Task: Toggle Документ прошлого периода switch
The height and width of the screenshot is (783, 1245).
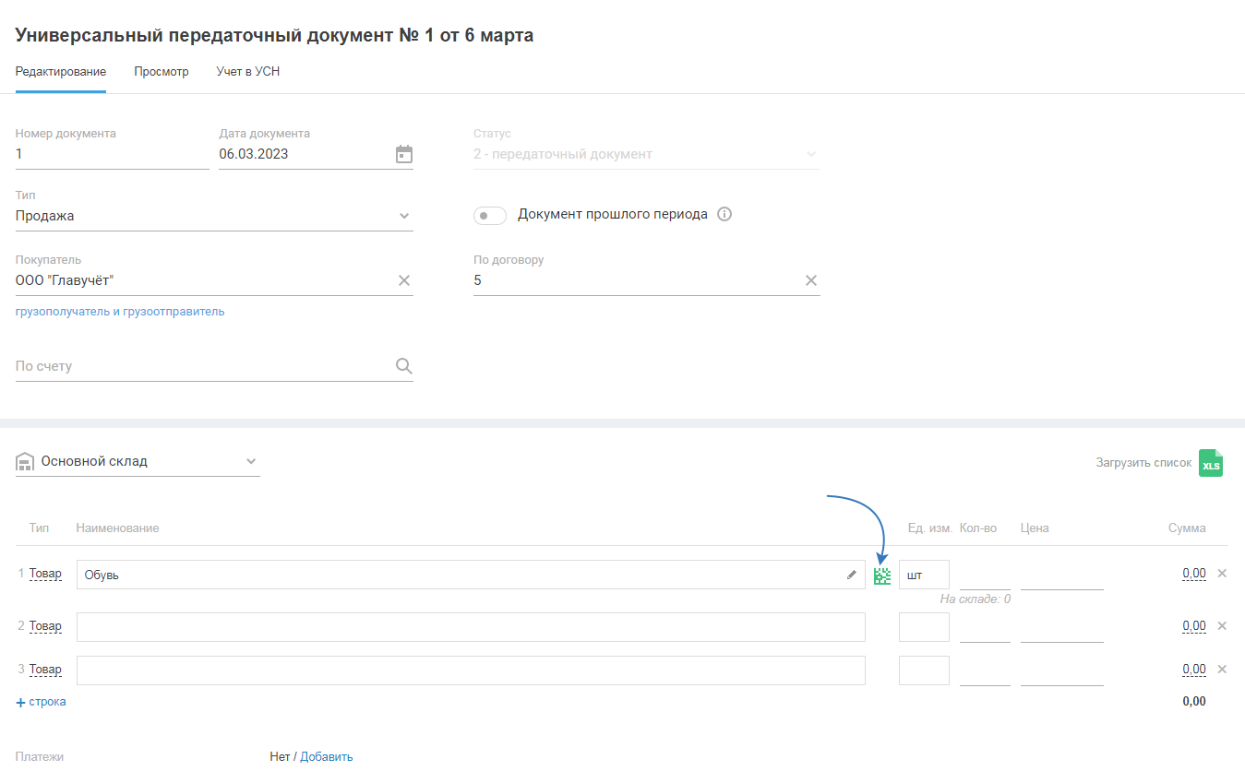Action: (x=489, y=216)
